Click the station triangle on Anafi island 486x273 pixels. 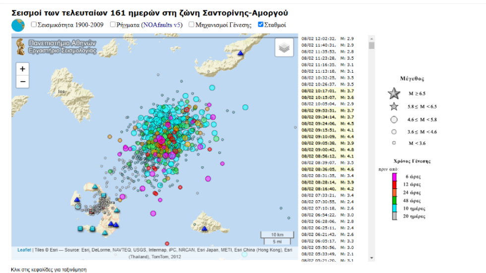204,228
